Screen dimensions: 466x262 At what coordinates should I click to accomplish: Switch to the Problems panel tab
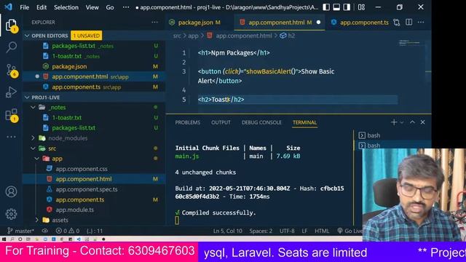pyautogui.click(x=188, y=122)
